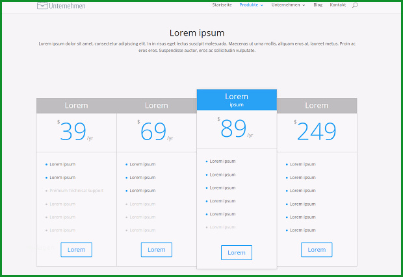Click the gray Lorem header above $39

coord(76,106)
